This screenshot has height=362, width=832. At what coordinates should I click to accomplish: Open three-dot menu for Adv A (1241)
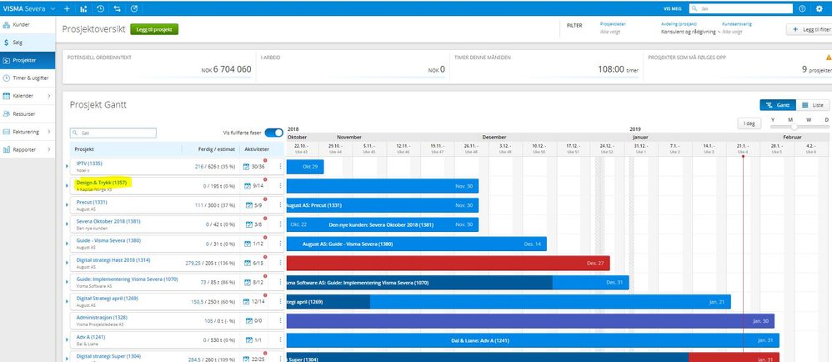click(x=280, y=340)
